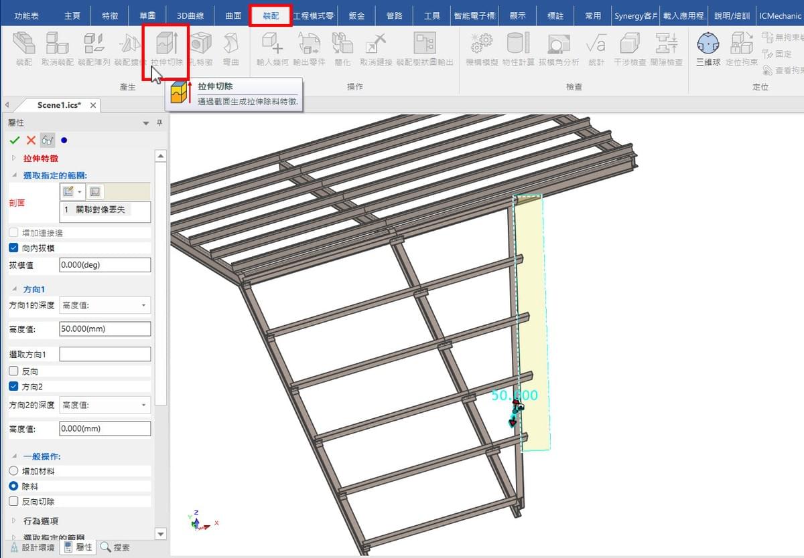This screenshot has width=804, height=558.
Task: Confirm with the green checkmark icon
Action: click(15, 141)
